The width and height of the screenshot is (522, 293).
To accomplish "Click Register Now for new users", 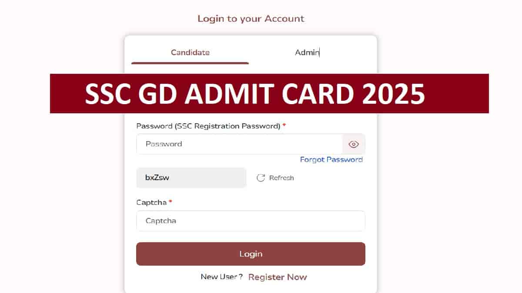I will (x=277, y=277).
